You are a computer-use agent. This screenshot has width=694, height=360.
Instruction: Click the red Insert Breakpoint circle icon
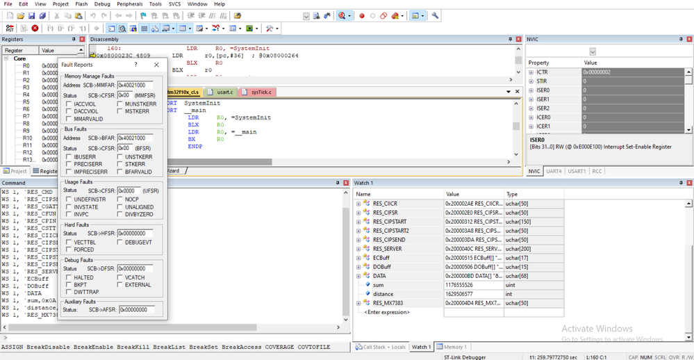362,15
